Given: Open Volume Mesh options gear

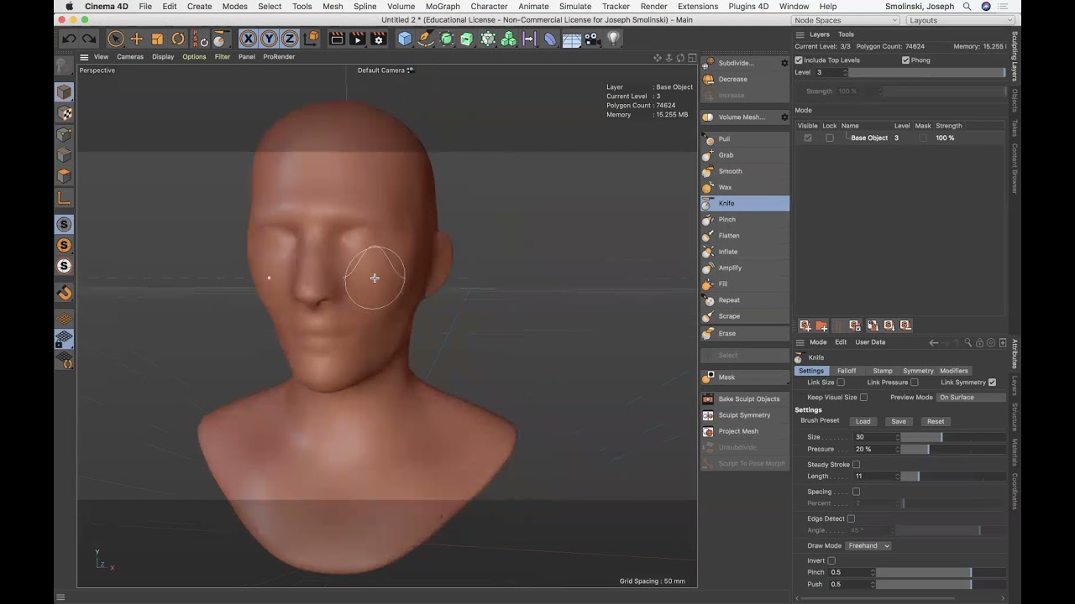Looking at the screenshot, I should (x=784, y=117).
